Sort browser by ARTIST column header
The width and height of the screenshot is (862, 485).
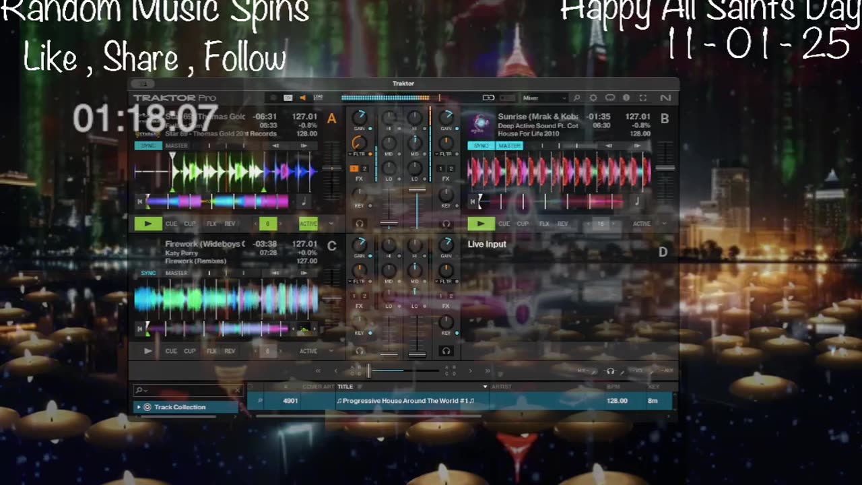tap(502, 387)
